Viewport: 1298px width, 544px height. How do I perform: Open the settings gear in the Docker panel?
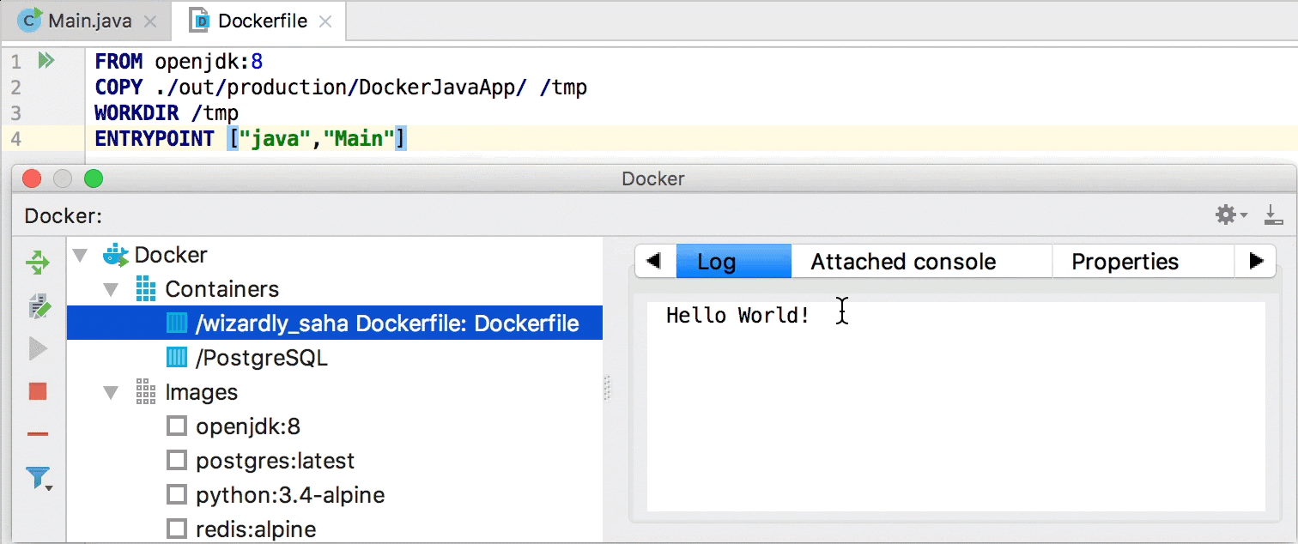pyautogui.click(x=1225, y=215)
